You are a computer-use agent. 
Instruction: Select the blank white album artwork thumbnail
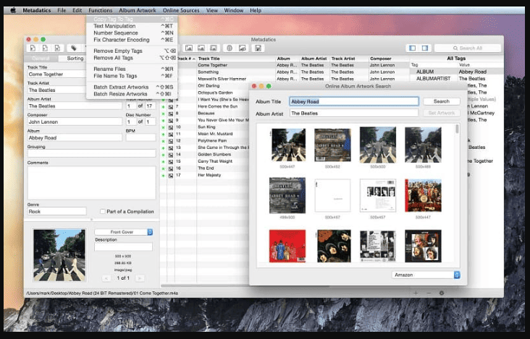[x=332, y=195]
